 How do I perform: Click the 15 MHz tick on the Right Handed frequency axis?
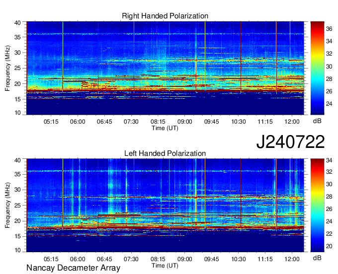tap(17, 99)
